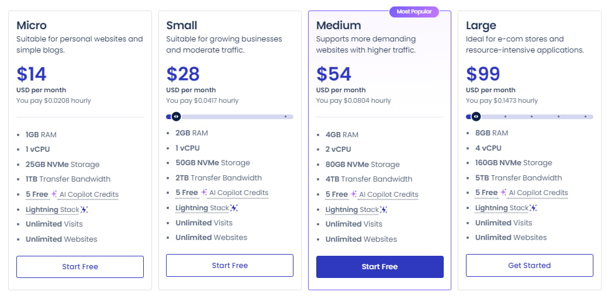Click the Large plan's slider handle
This screenshot has width=608, height=299.
[476, 116]
